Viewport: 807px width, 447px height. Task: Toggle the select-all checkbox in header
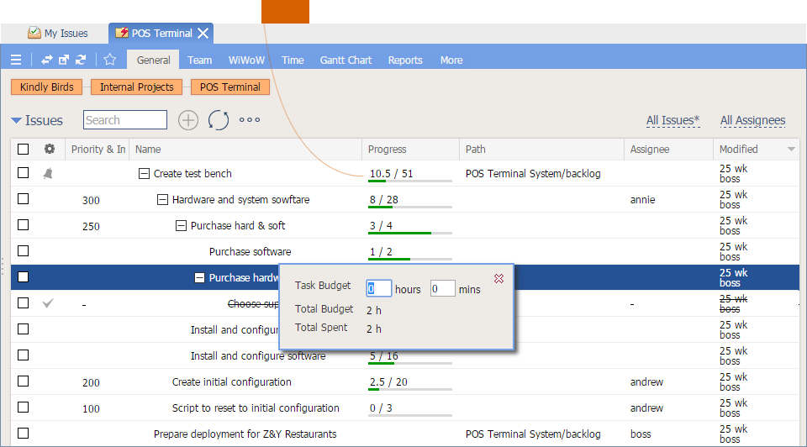(x=24, y=149)
